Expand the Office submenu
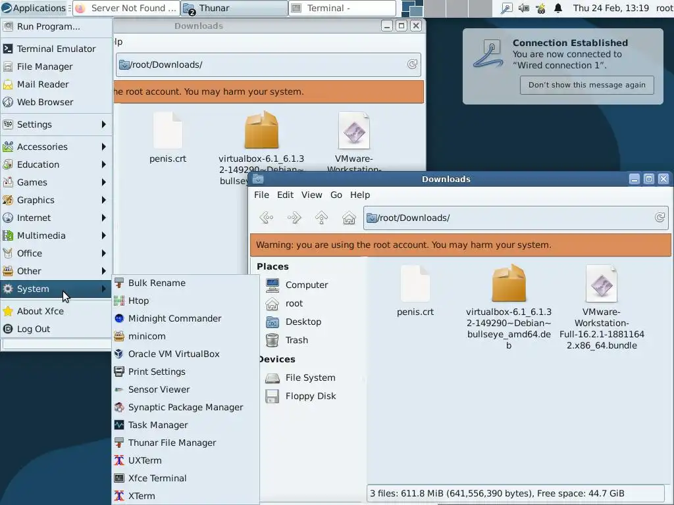 pos(57,253)
